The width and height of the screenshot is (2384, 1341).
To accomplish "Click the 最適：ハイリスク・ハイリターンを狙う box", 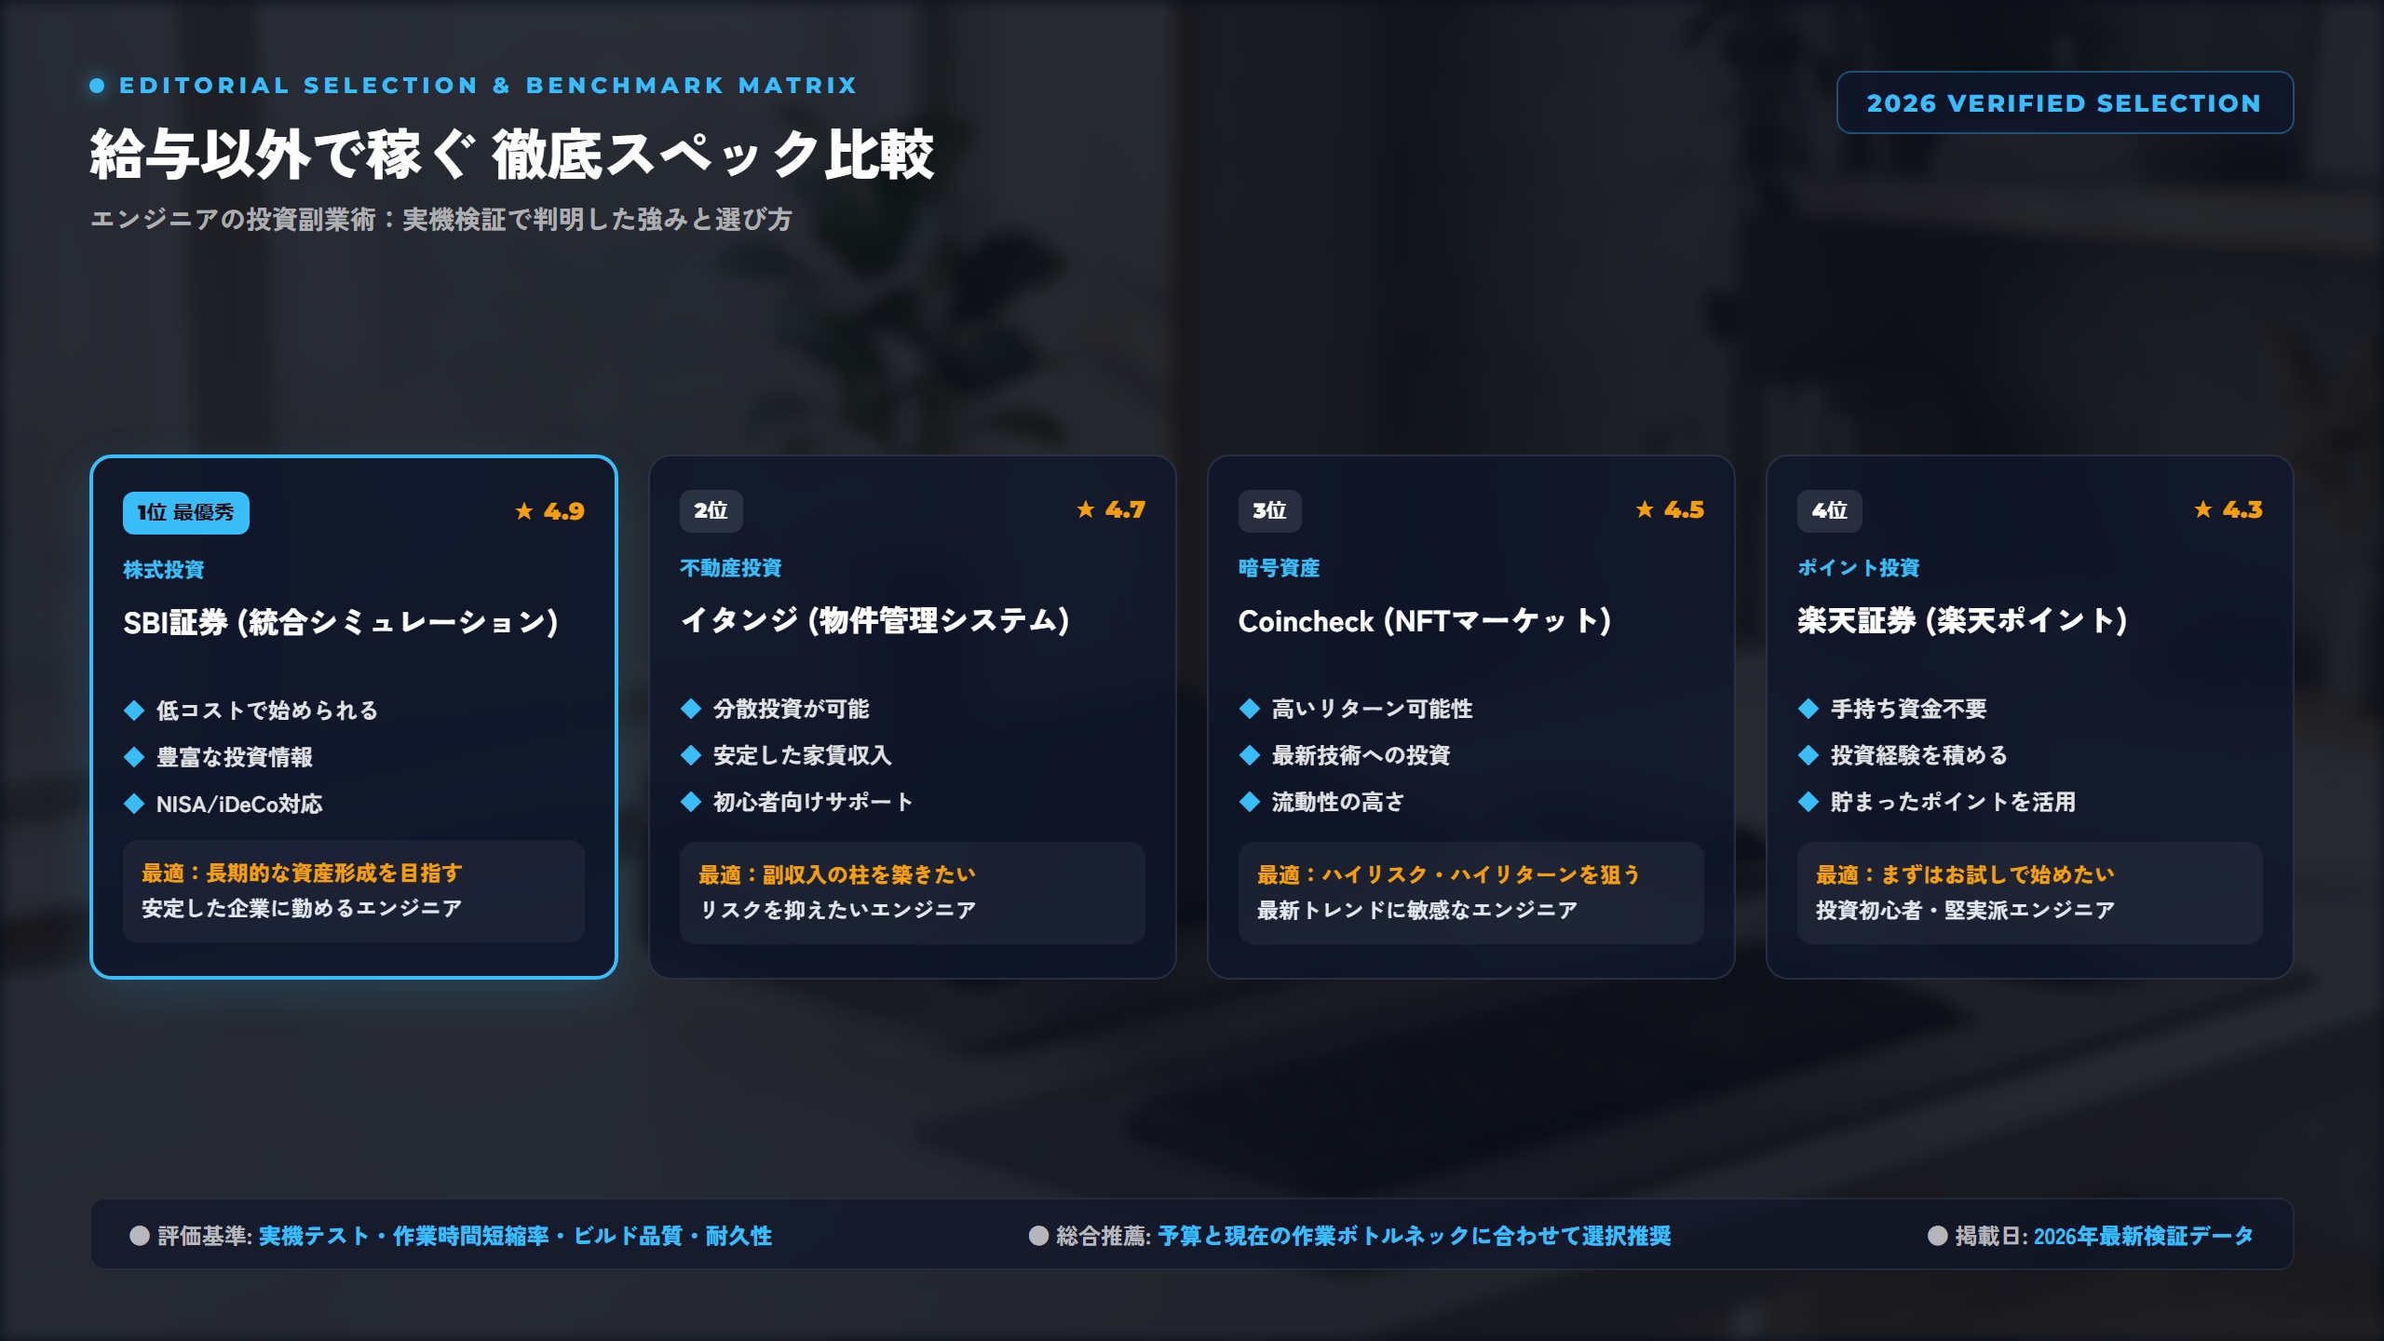I will coord(1471,893).
